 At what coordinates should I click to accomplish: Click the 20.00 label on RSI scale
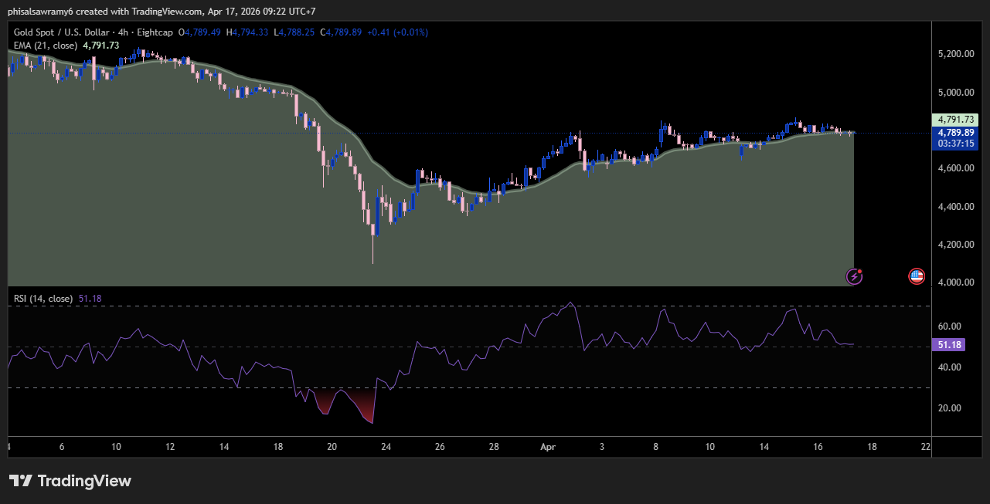[949, 408]
